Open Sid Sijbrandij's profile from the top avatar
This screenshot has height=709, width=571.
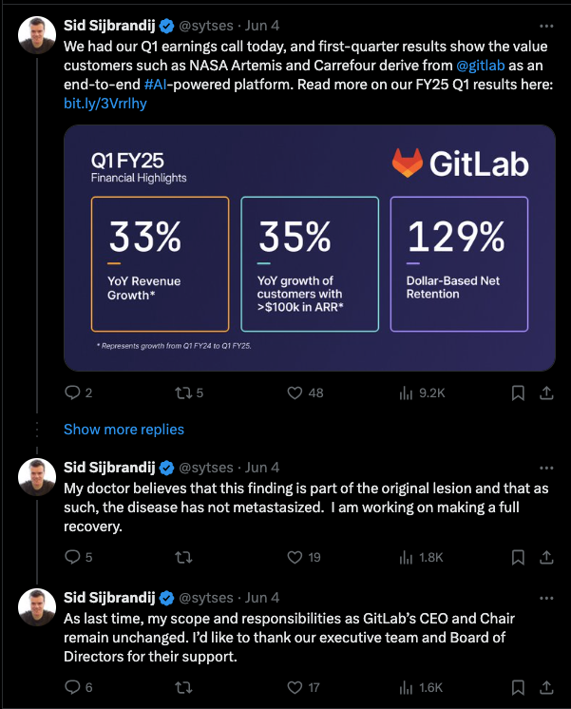tap(37, 35)
